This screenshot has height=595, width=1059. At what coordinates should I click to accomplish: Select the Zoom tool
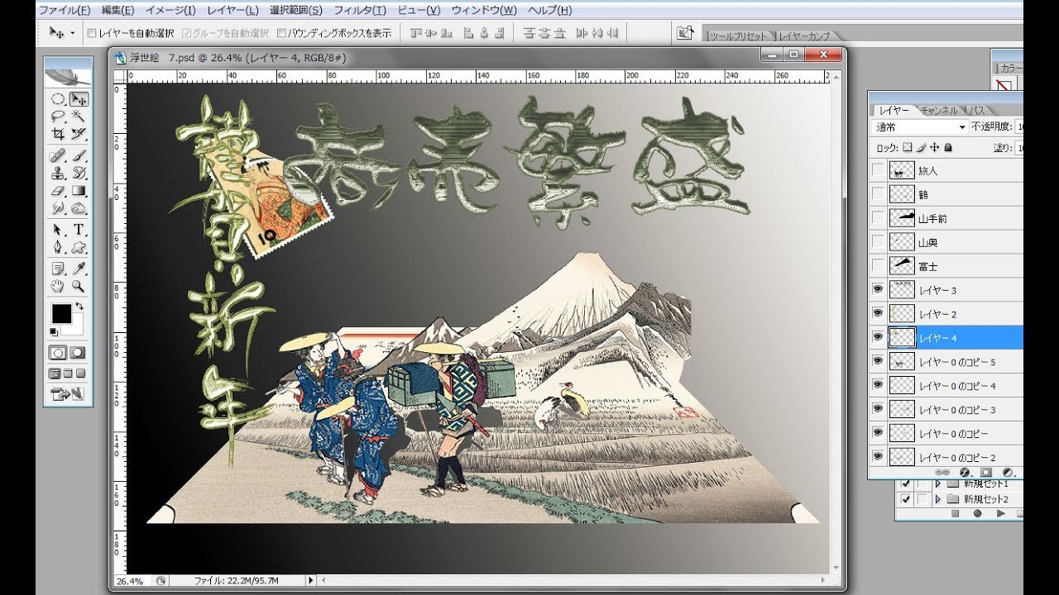(x=79, y=285)
